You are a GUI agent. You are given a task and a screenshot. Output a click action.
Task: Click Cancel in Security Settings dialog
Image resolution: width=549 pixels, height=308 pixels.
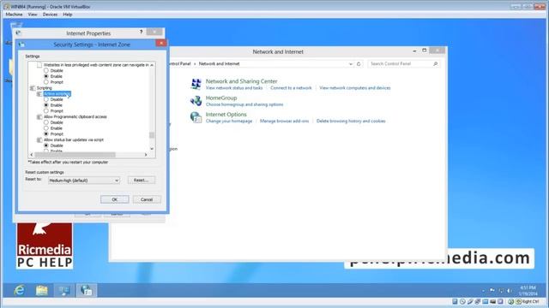[x=147, y=199]
